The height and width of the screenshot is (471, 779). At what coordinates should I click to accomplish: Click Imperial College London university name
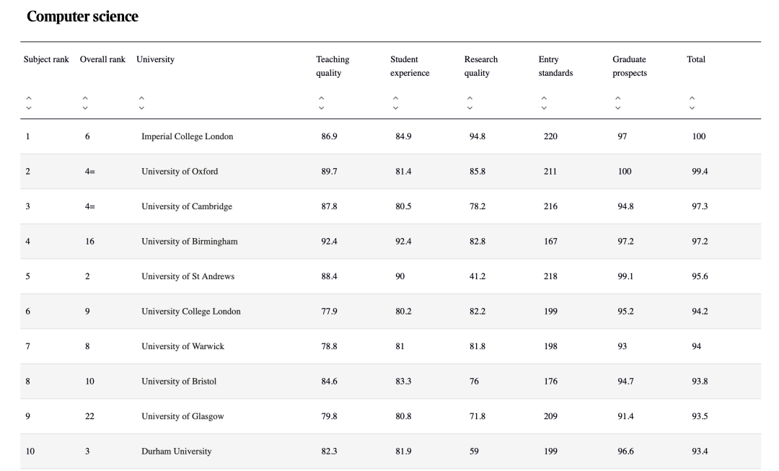[187, 136]
